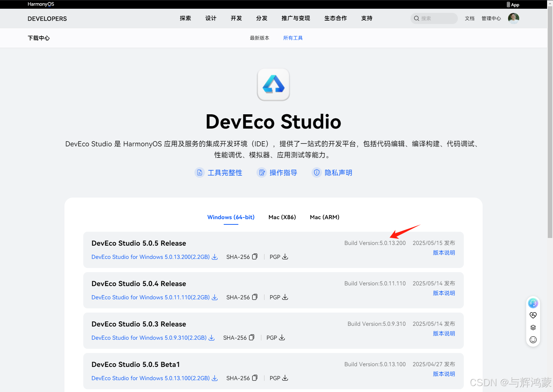The width and height of the screenshot is (553, 392).
Task: Open the 探索 menu
Action: [x=185, y=18]
